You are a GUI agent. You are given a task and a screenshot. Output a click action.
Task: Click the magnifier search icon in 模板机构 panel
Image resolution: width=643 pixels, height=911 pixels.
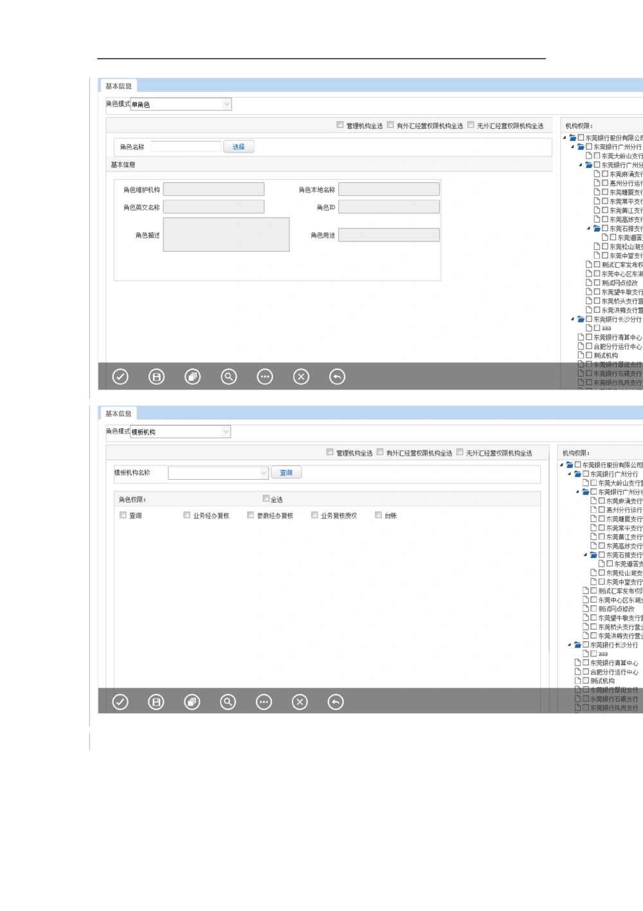[x=228, y=702]
